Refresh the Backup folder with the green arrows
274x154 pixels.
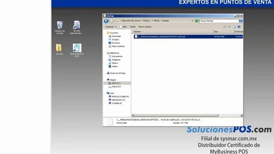[197, 21]
